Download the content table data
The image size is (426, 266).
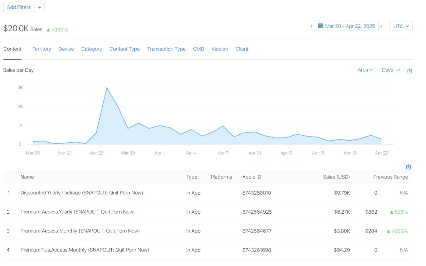tap(408, 167)
